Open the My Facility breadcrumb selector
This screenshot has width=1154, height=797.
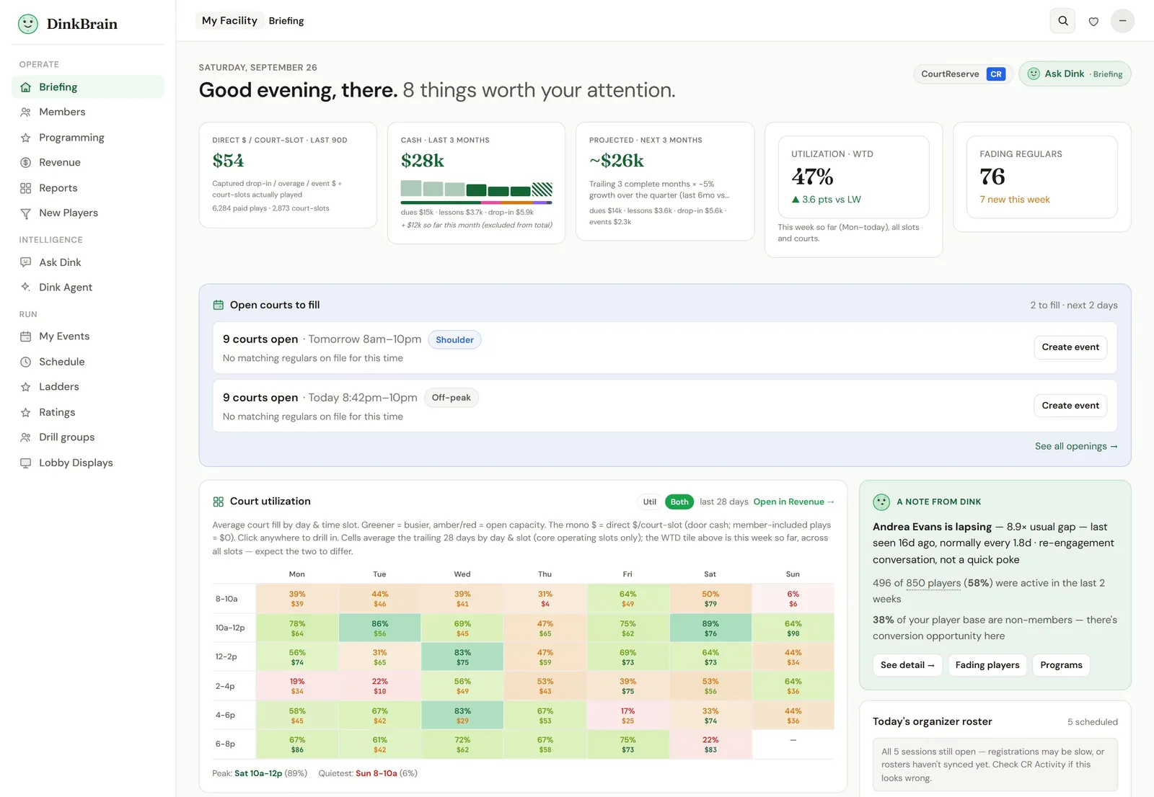(229, 20)
